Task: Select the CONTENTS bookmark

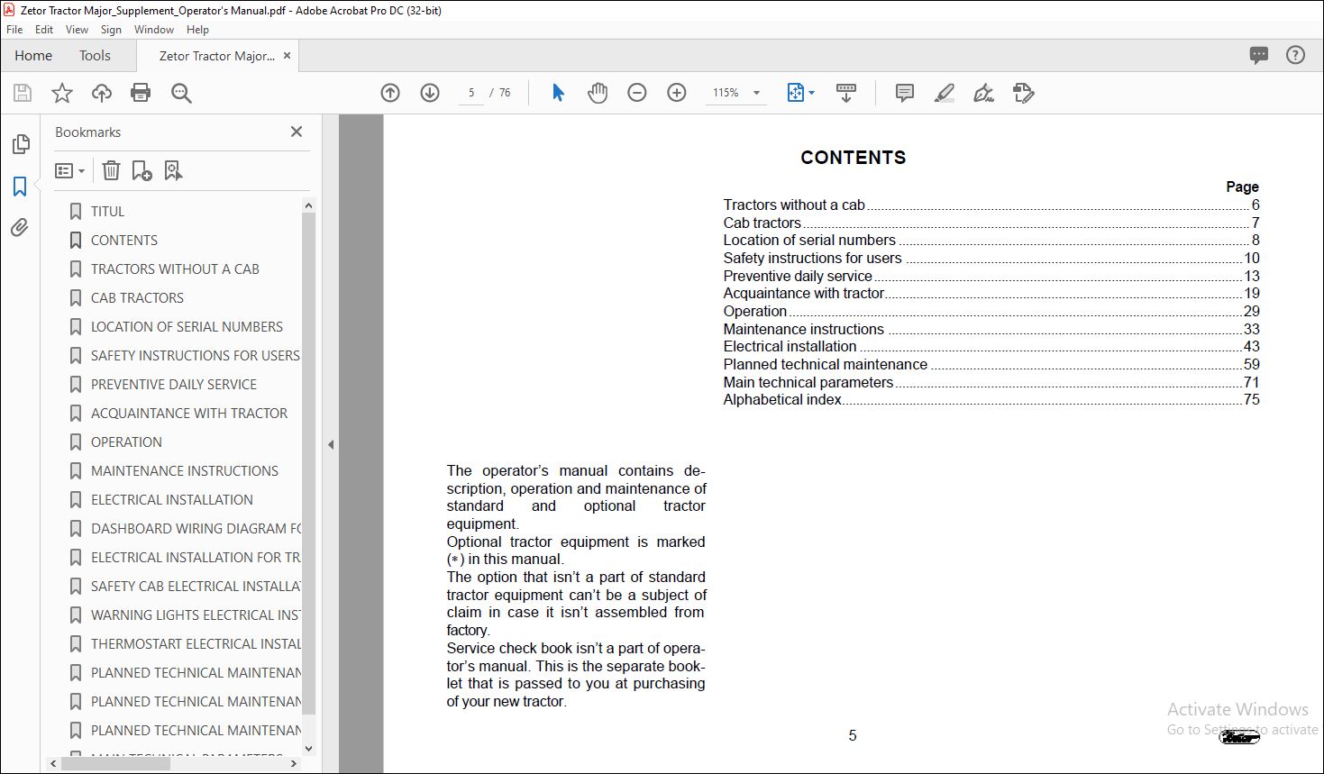Action: [x=123, y=241]
